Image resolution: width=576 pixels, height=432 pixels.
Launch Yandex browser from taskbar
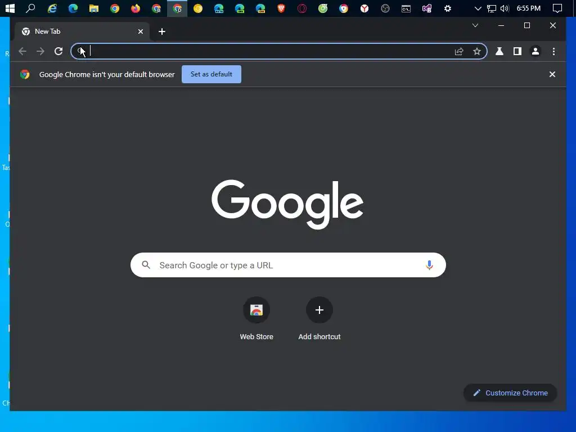coord(364,8)
